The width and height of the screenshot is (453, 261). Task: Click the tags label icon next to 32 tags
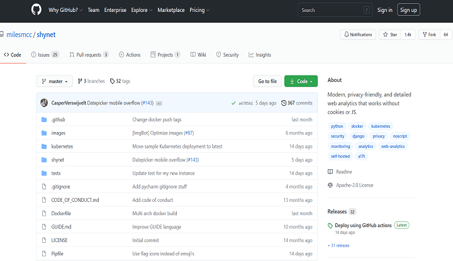[x=113, y=81]
